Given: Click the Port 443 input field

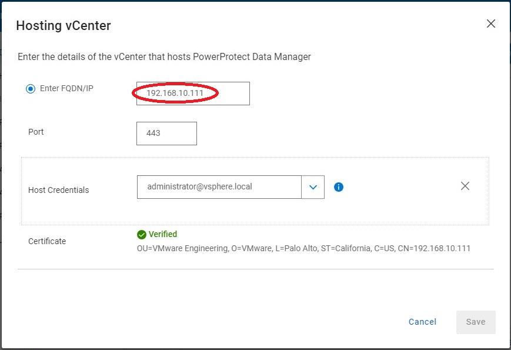Looking at the screenshot, I should [x=166, y=134].
